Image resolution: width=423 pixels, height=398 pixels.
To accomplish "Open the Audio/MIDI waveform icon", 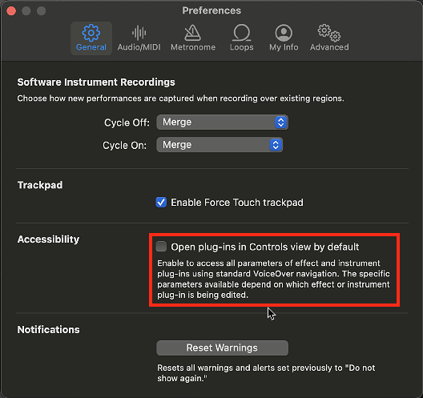I will 139,33.
